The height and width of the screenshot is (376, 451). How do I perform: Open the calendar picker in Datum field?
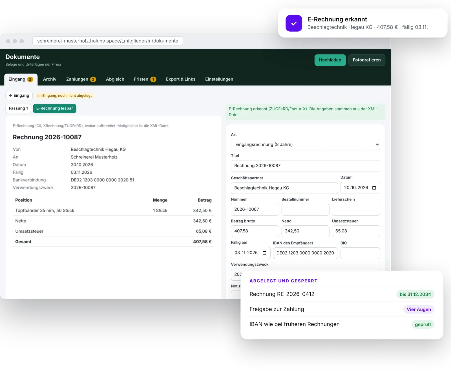374,188
